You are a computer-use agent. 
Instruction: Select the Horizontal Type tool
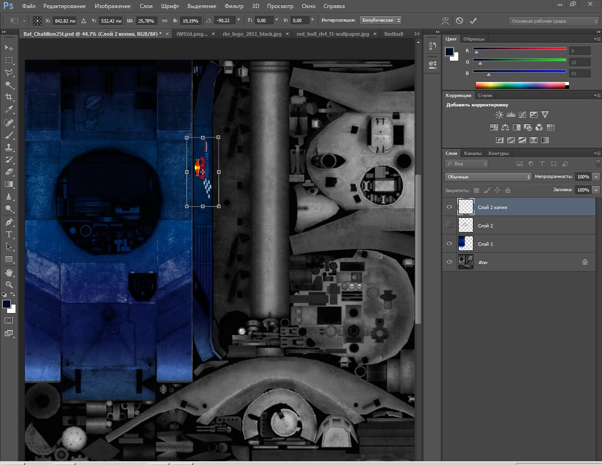tap(9, 234)
